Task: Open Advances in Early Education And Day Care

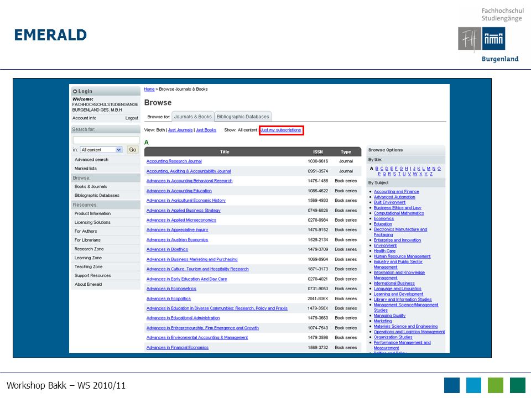Action: coord(186,279)
